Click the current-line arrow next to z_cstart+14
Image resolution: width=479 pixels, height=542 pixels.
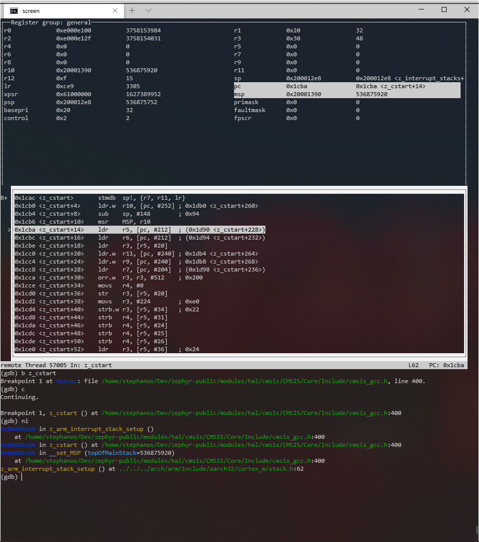pos(8,229)
